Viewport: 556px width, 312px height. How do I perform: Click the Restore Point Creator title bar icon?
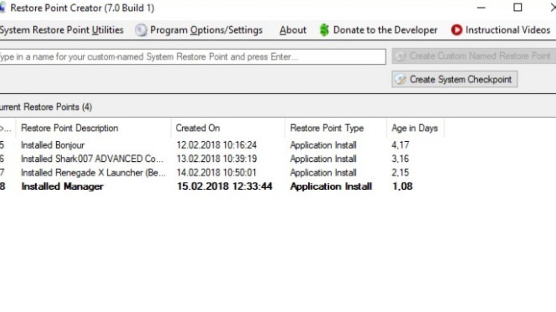pyautogui.click(x=2, y=7)
